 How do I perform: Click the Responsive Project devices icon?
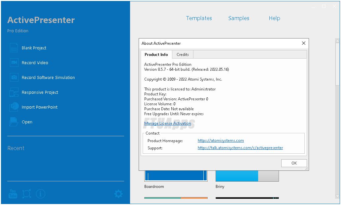[x=14, y=92]
